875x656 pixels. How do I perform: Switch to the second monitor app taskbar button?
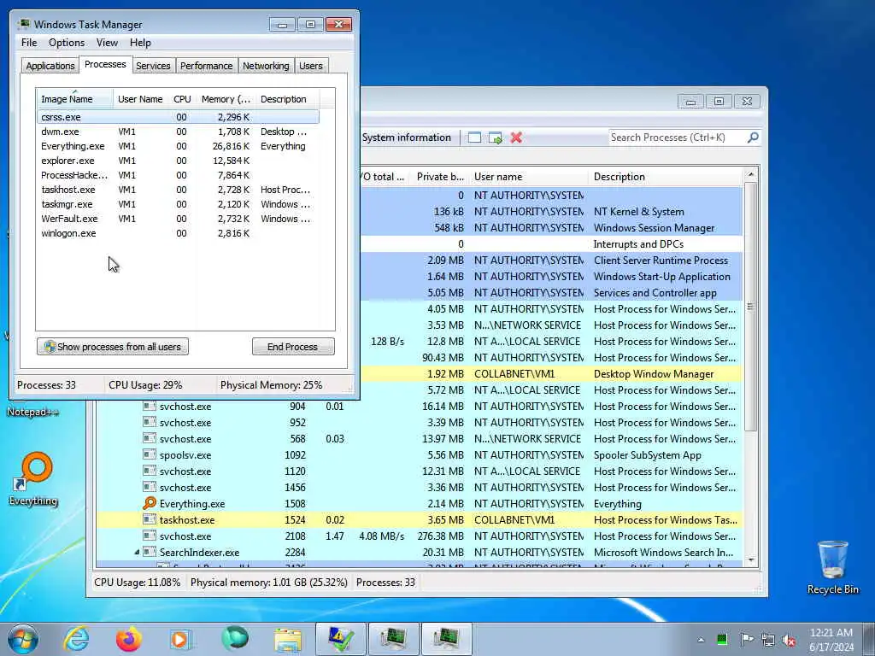(446, 639)
